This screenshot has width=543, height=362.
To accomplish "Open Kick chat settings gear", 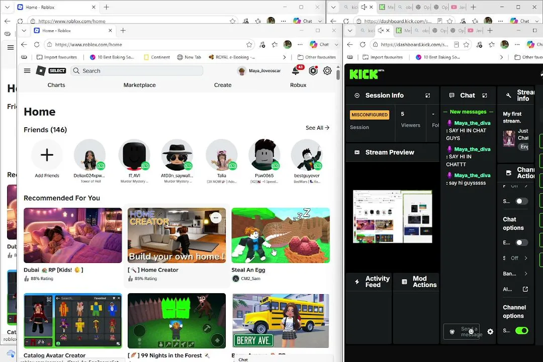I will point(490,331).
